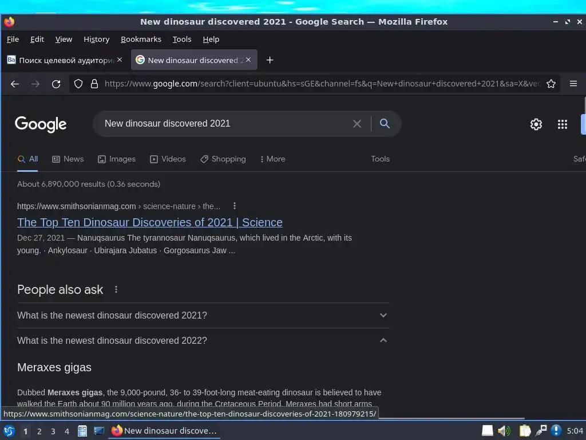Open Top Ten Dinosaur Discoveries link
The height and width of the screenshot is (440, 586).
click(150, 222)
